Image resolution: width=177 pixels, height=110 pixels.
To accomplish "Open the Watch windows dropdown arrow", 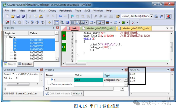I will click(87, 23).
